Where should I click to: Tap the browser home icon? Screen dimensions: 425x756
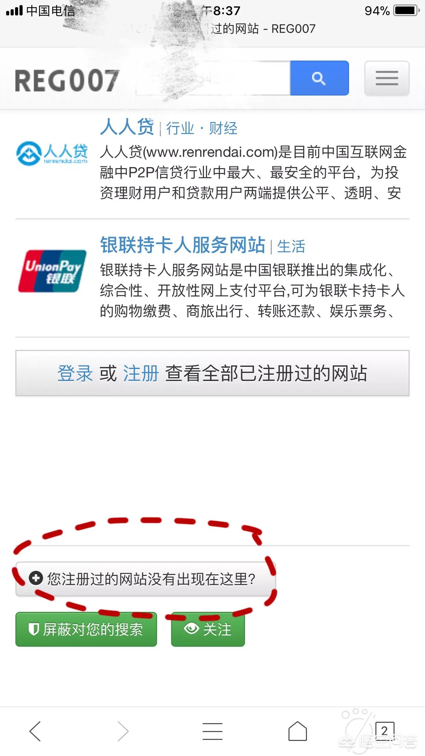pos(297,731)
